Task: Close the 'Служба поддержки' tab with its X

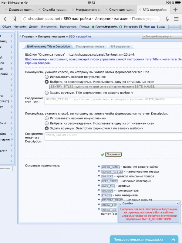Action: [x=39, y=10]
